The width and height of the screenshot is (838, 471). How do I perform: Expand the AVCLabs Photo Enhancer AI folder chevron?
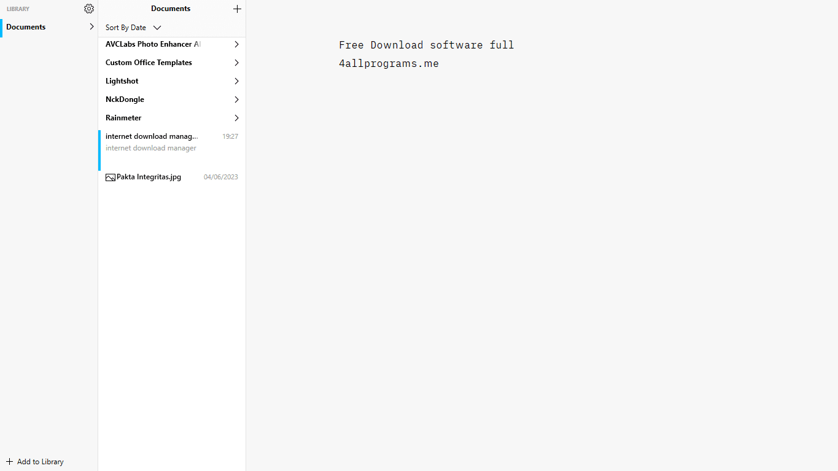[236, 44]
